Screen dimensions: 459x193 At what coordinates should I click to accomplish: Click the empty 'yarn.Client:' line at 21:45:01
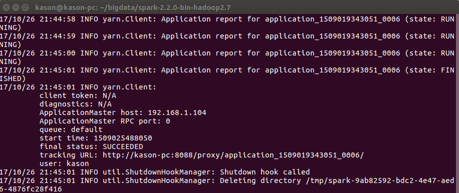[x=78, y=87]
